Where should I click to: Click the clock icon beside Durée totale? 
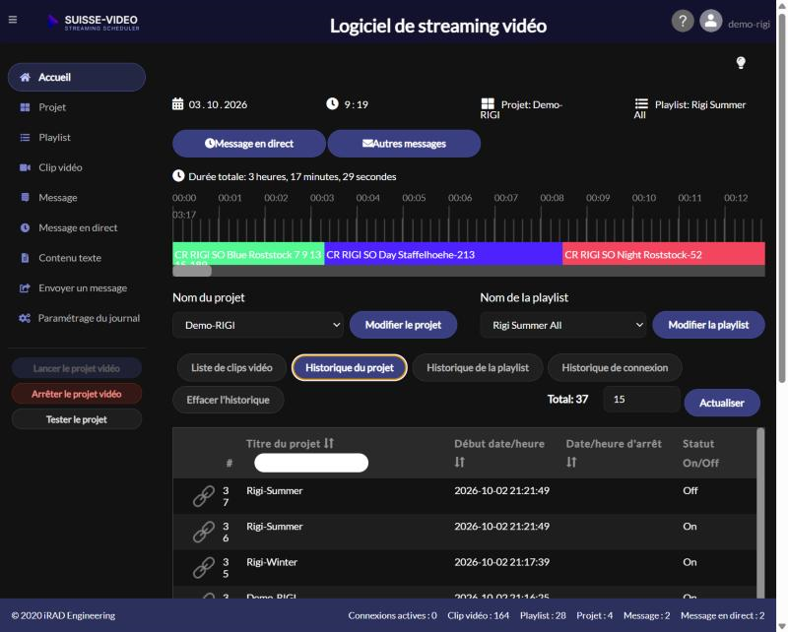(178, 176)
